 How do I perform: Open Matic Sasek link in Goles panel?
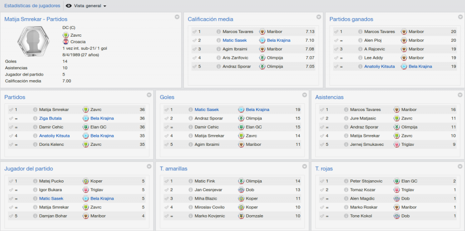point(207,110)
